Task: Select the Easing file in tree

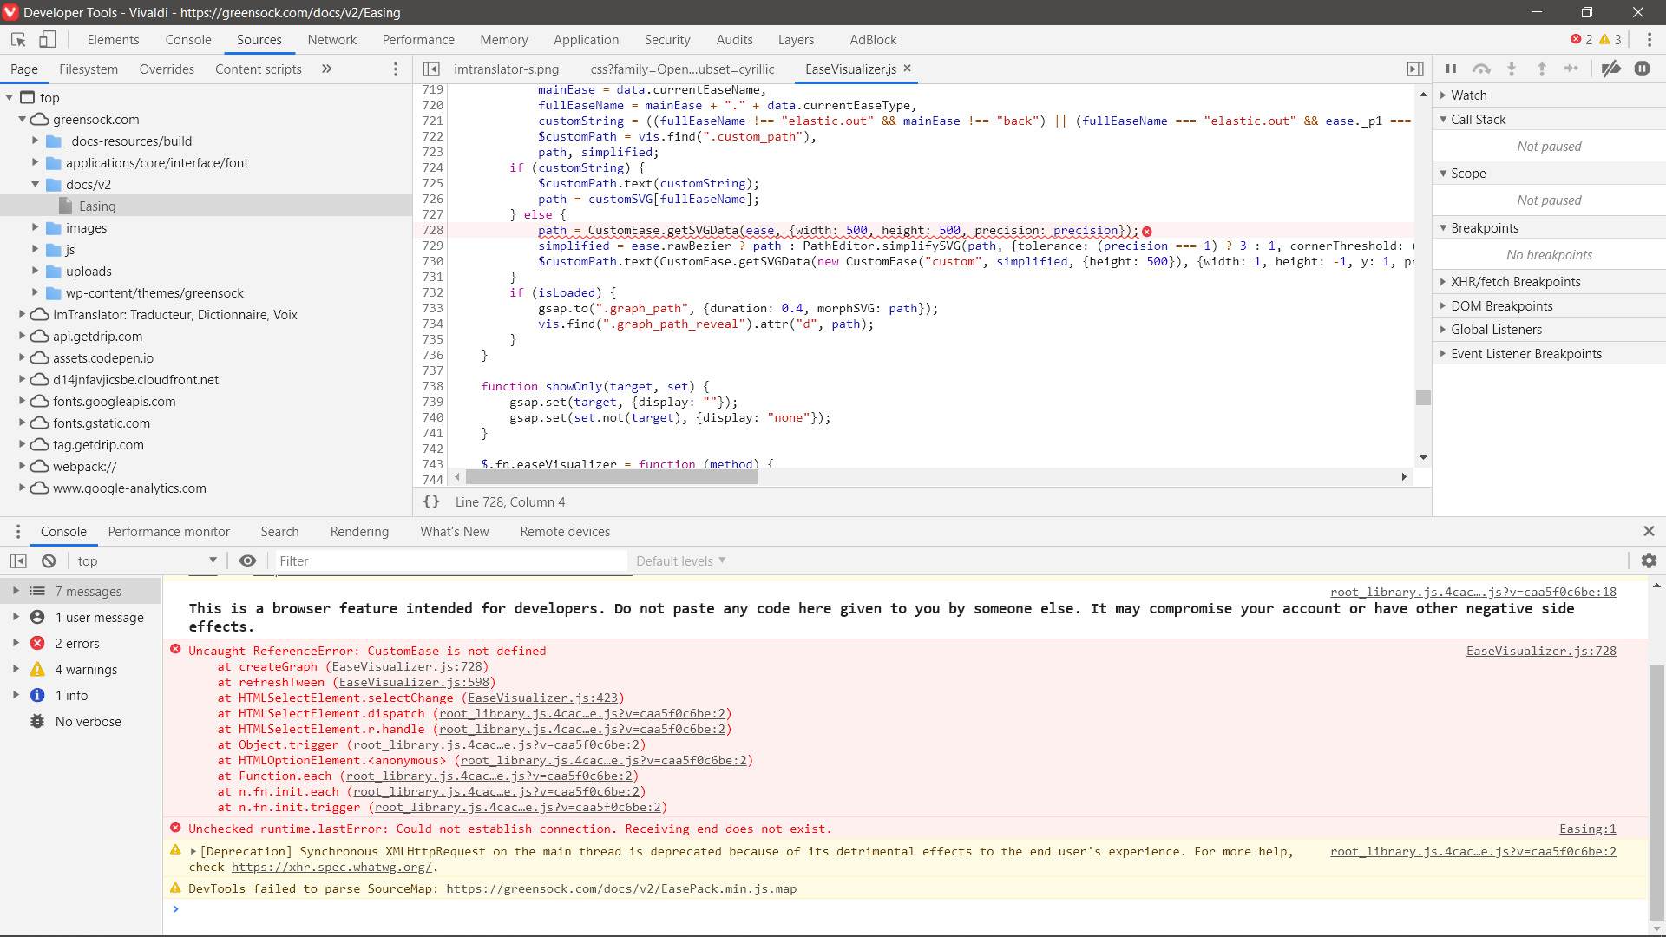Action: [x=206, y=206]
